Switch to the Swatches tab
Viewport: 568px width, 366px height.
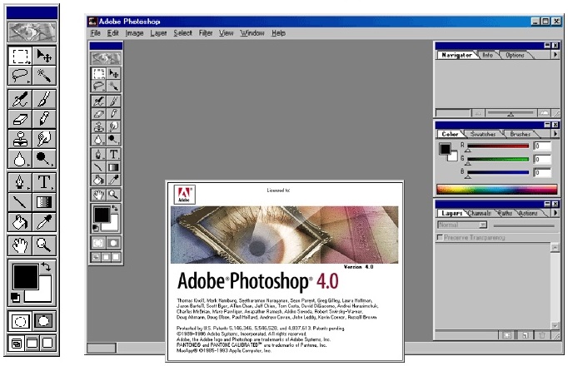tap(483, 134)
